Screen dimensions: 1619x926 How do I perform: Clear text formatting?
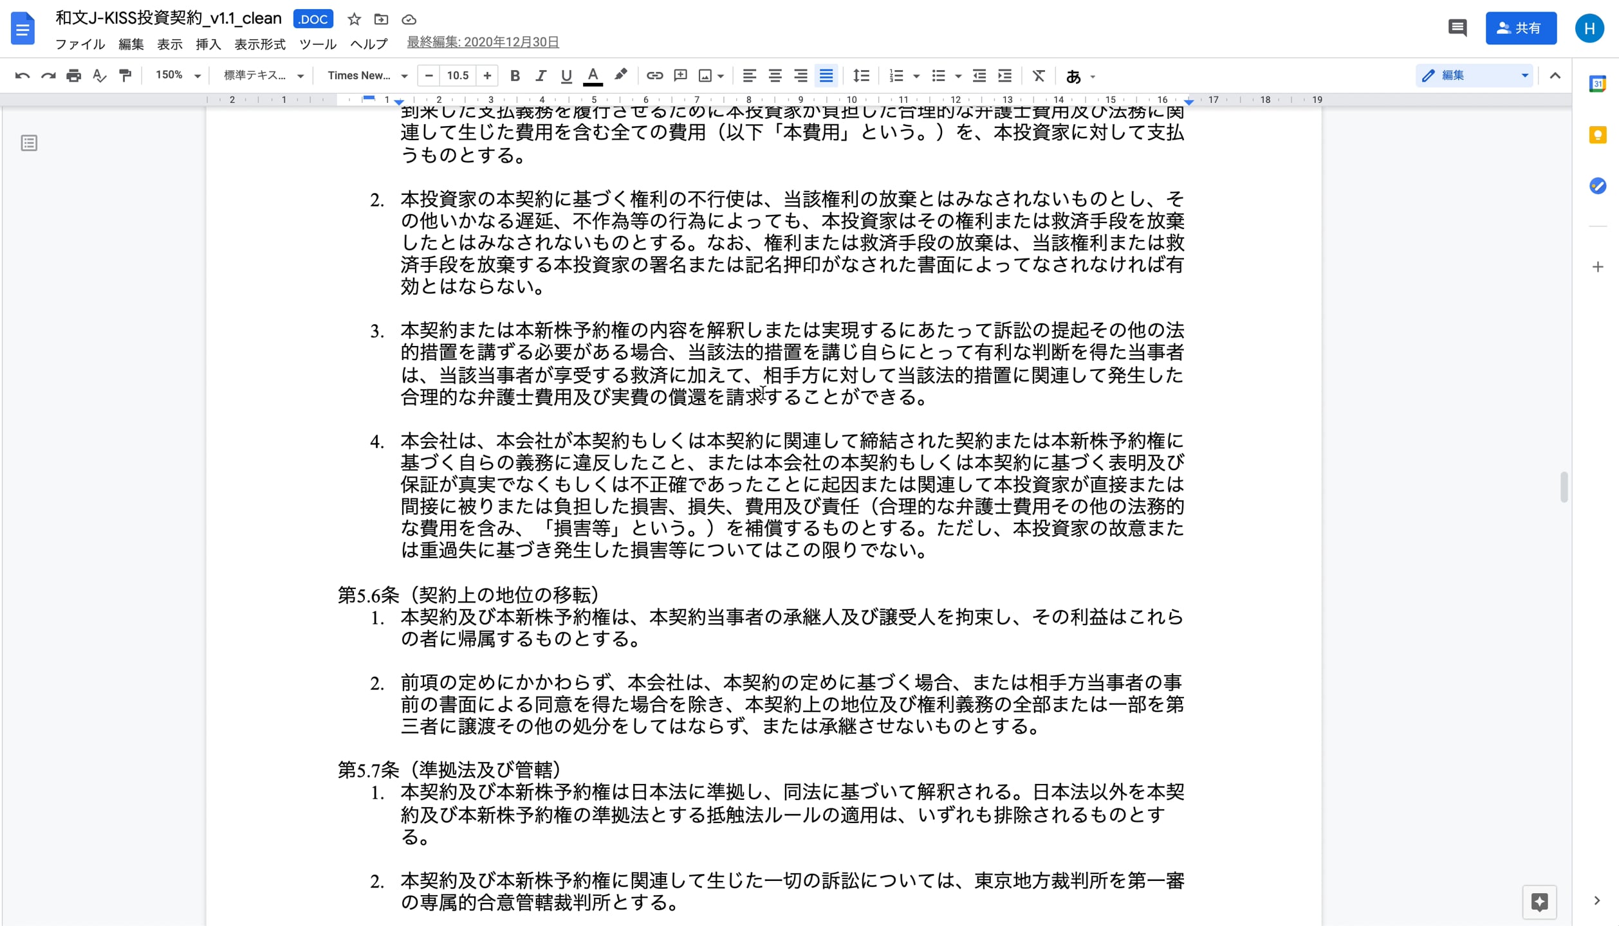(x=1038, y=75)
